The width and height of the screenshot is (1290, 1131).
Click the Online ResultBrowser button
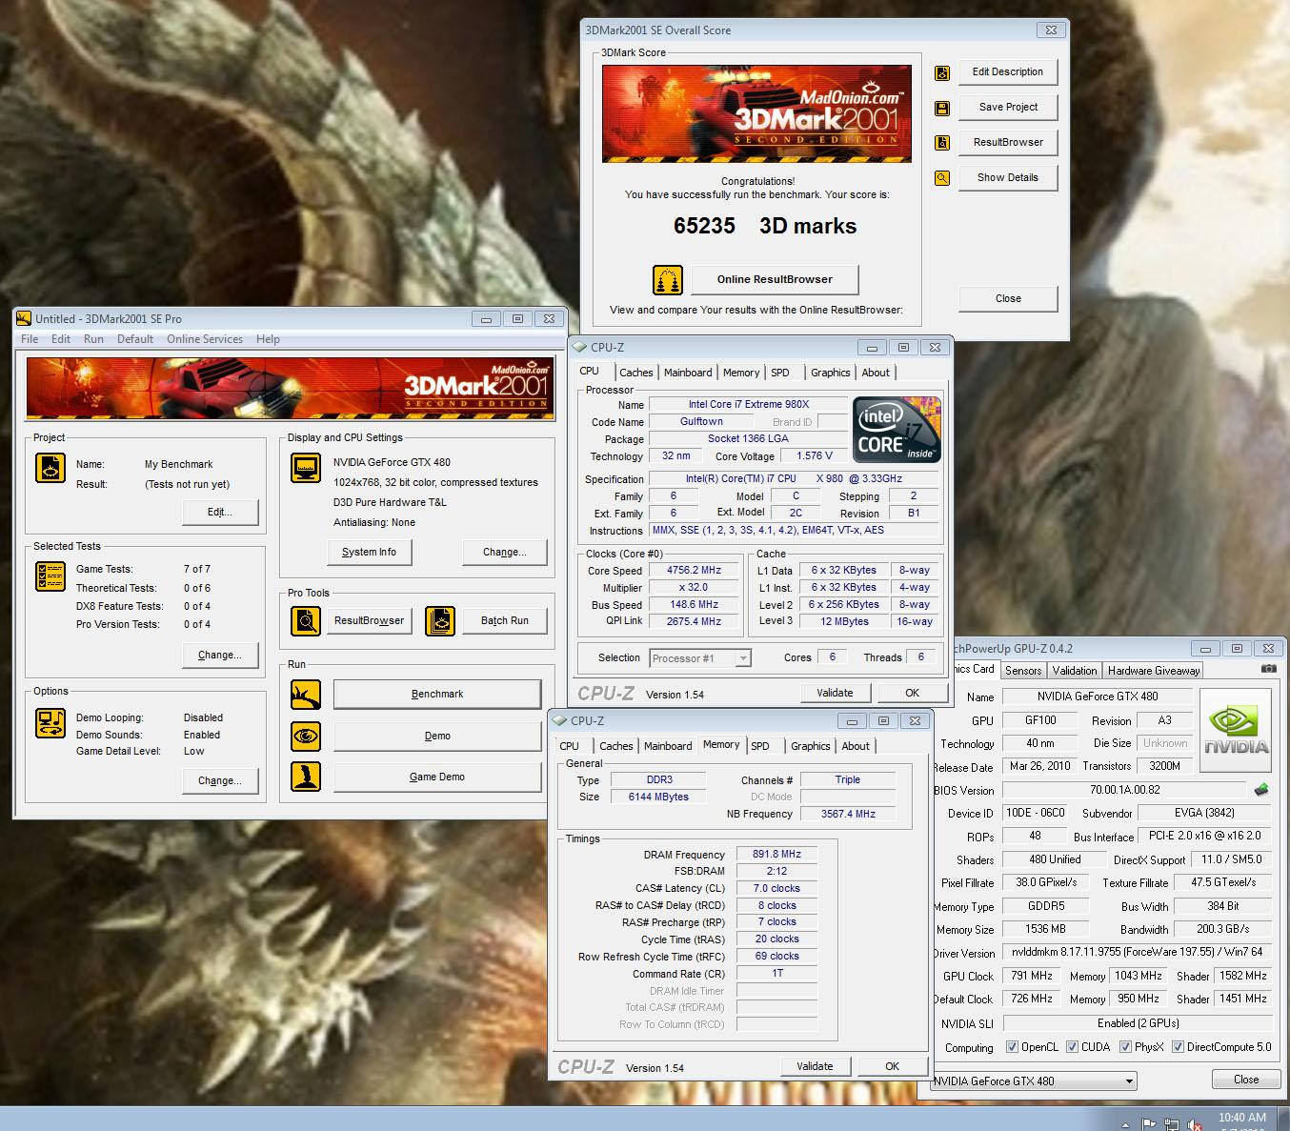pos(775,280)
